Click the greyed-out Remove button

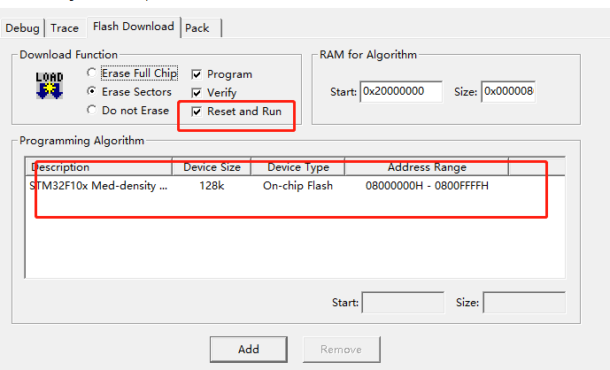pyautogui.click(x=342, y=350)
